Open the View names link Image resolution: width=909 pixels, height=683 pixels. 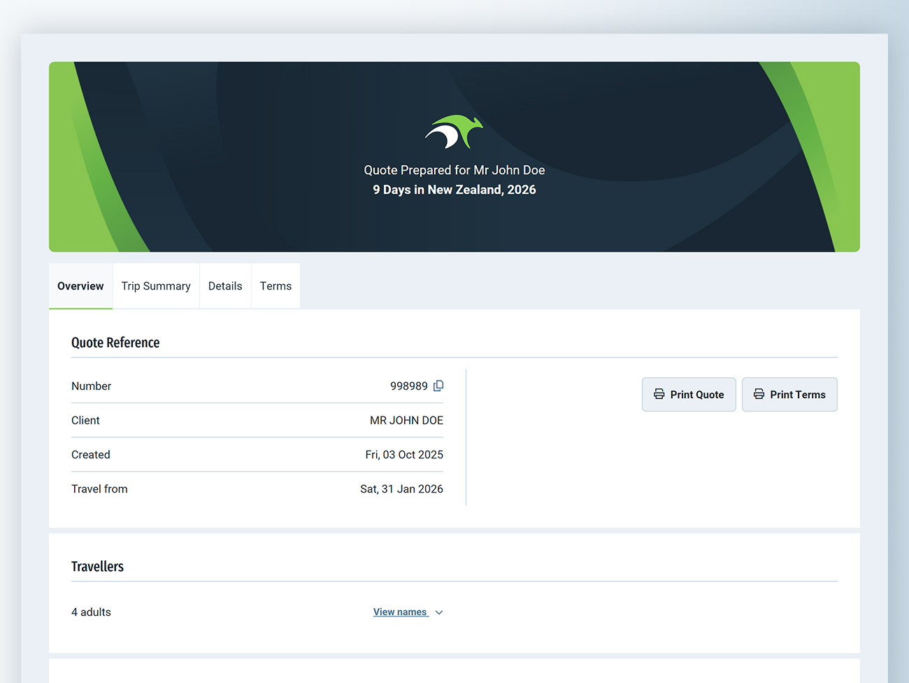[x=400, y=612]
